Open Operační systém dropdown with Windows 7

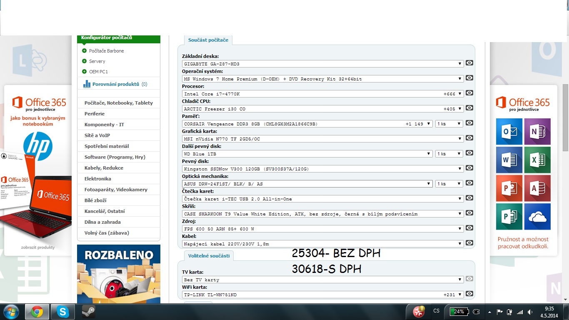coord(323,79)
